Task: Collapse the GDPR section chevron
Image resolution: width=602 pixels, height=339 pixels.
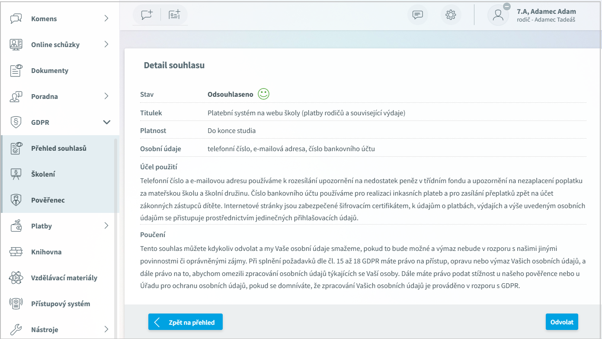Action: (x=106, y=122)
